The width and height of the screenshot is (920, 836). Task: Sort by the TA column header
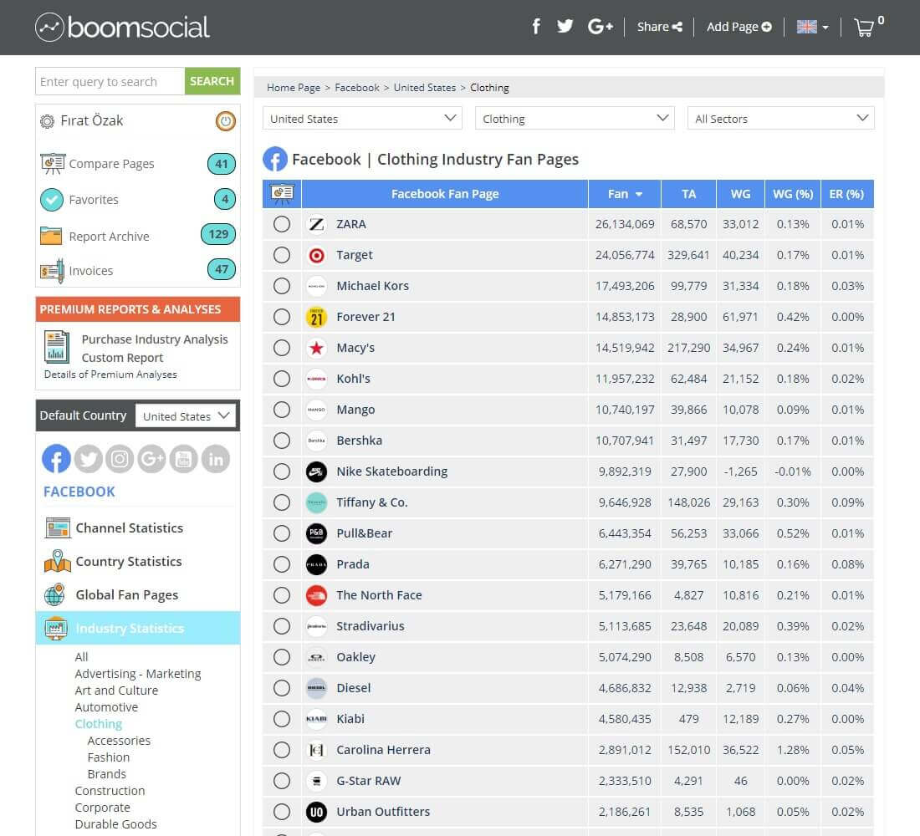click(689, 194)
